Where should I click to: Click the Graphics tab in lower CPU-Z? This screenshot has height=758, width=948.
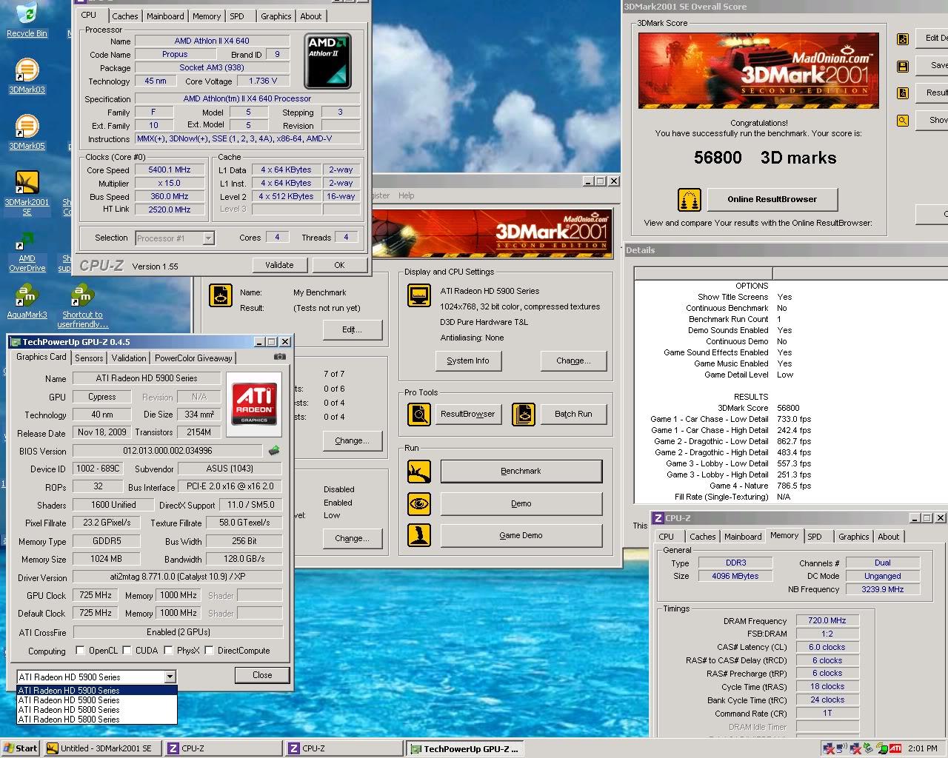pyautogui.click(x=853, y=537)
